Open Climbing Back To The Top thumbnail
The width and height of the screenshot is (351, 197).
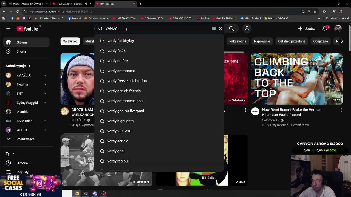pos(297,79)
